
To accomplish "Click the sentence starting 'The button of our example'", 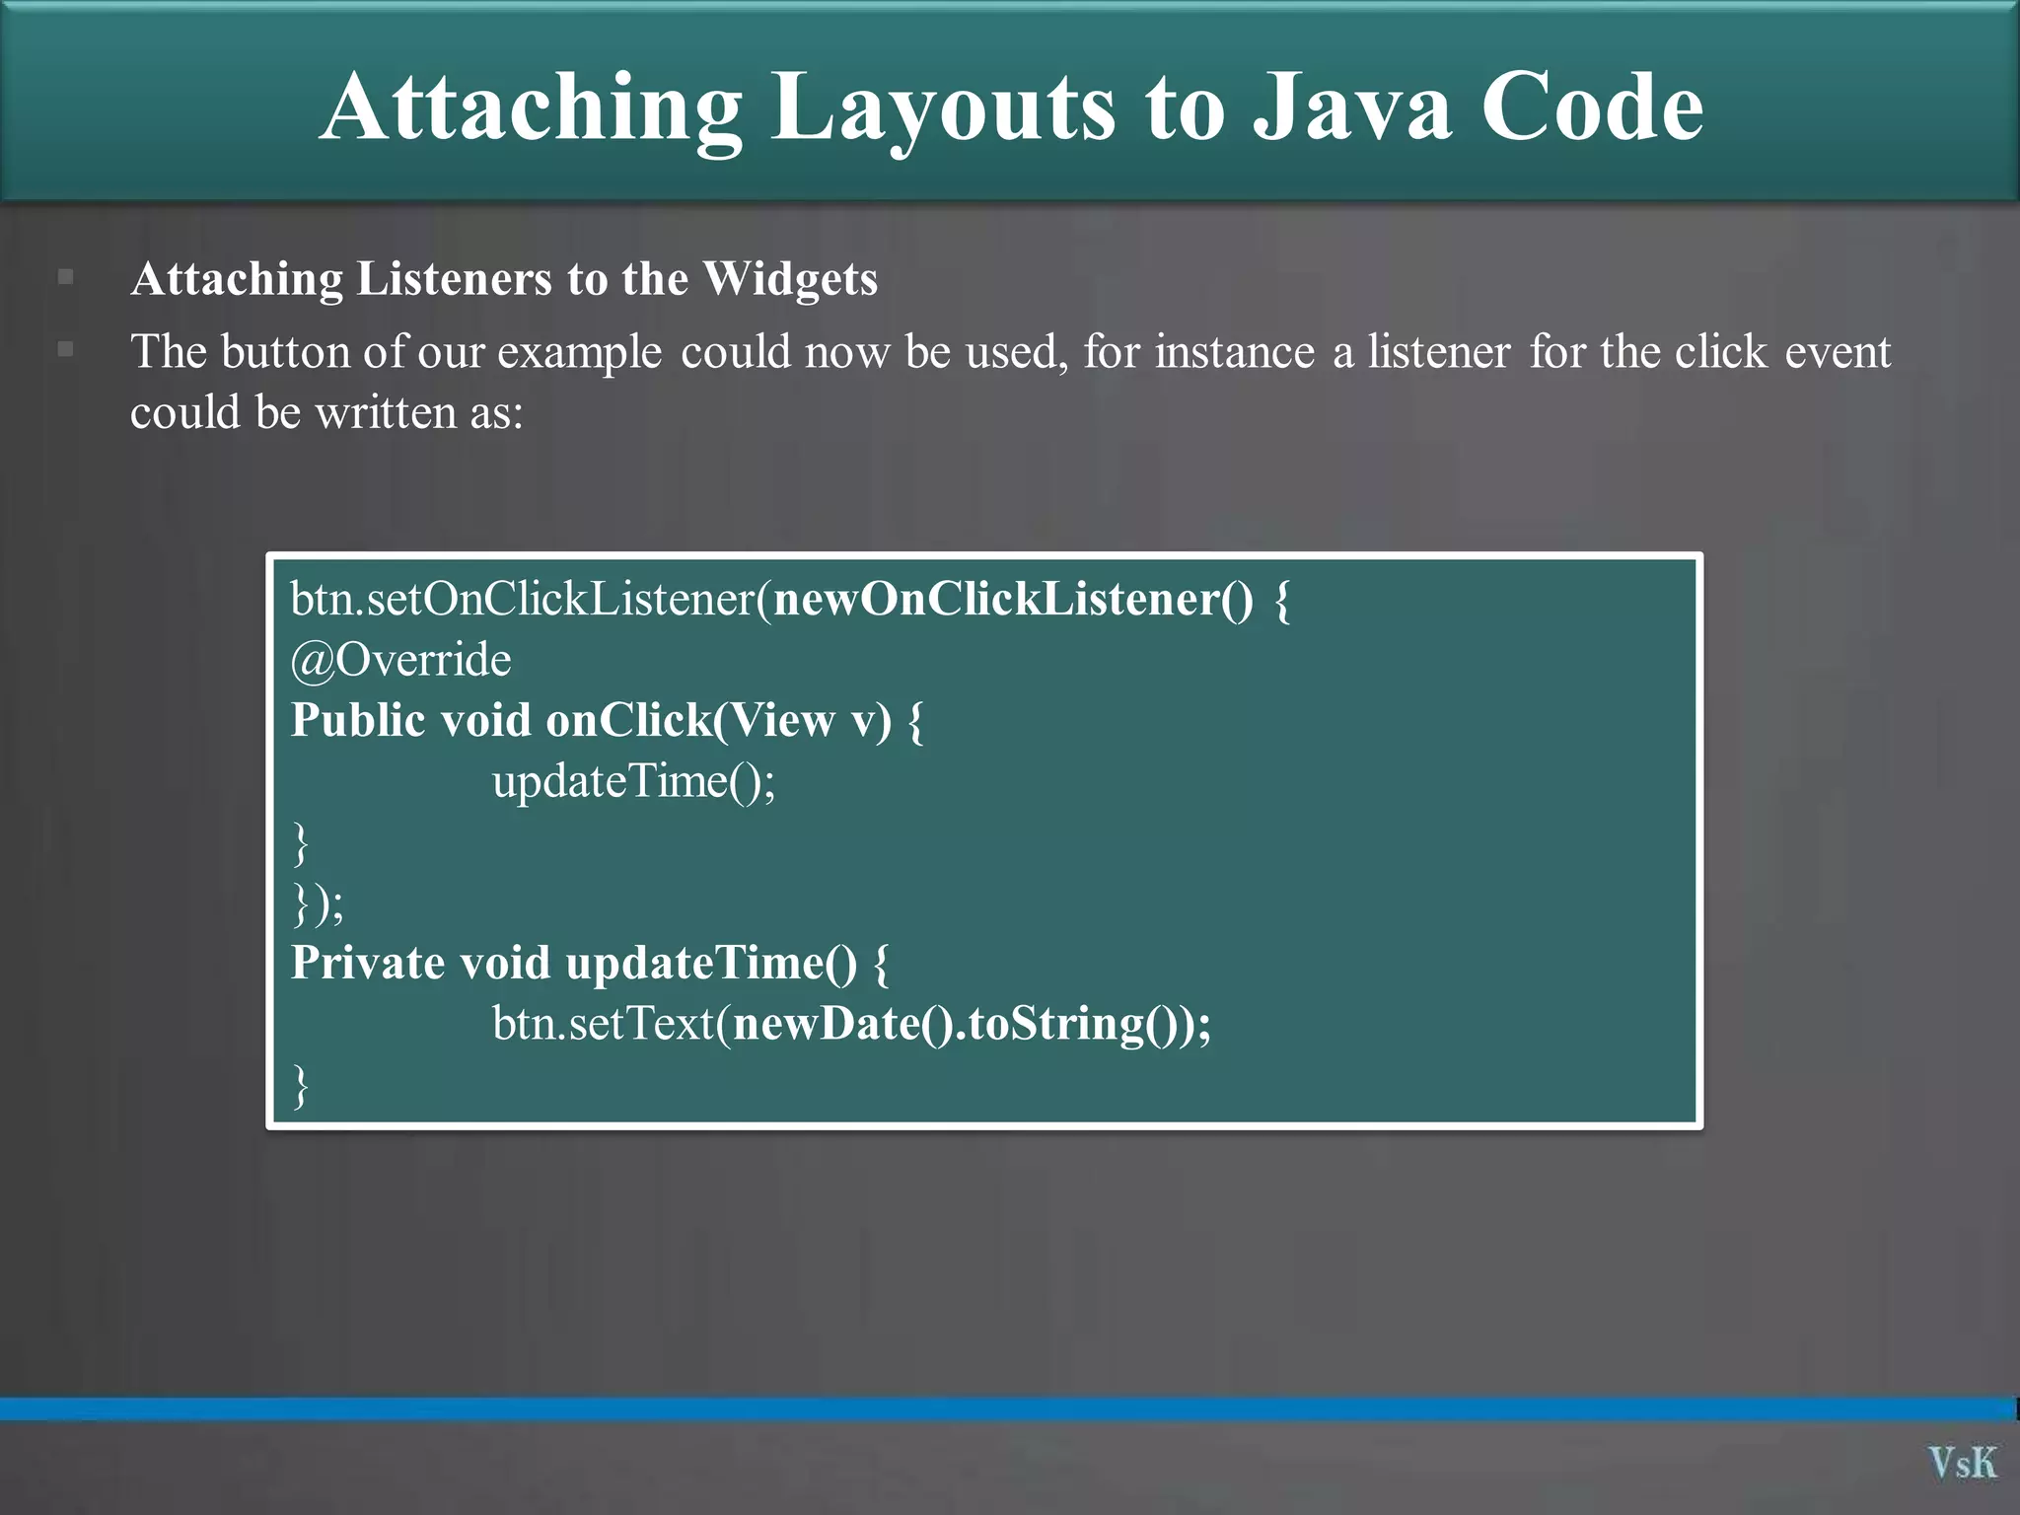I will click(x=1010, y=382).
